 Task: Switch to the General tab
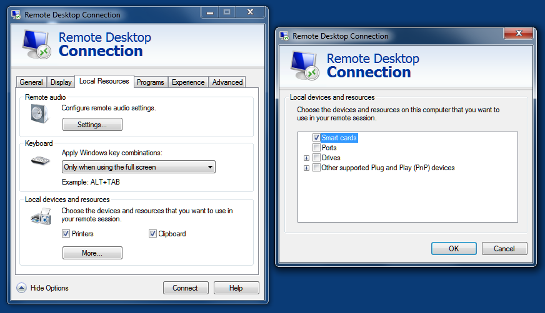click(x=31, y=82)
